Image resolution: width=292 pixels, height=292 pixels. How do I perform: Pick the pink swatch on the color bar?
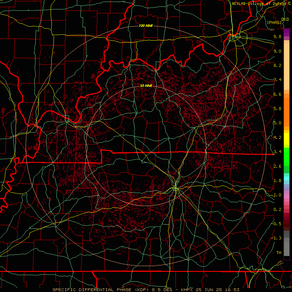[286, 197]
